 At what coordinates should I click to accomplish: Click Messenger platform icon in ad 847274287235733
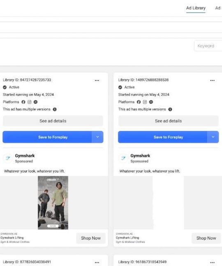35,102
